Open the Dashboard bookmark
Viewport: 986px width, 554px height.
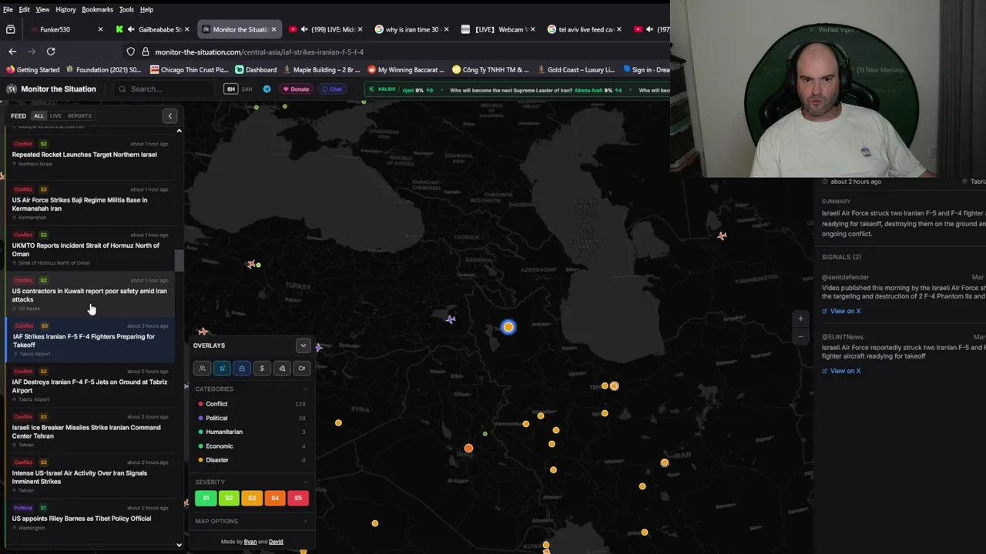(x=256, y=69)
